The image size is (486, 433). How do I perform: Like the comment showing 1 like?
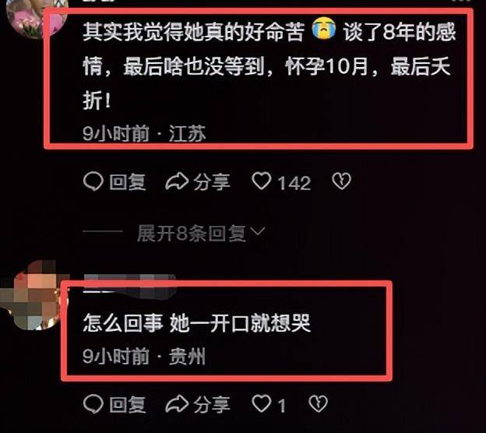(262, 403)
